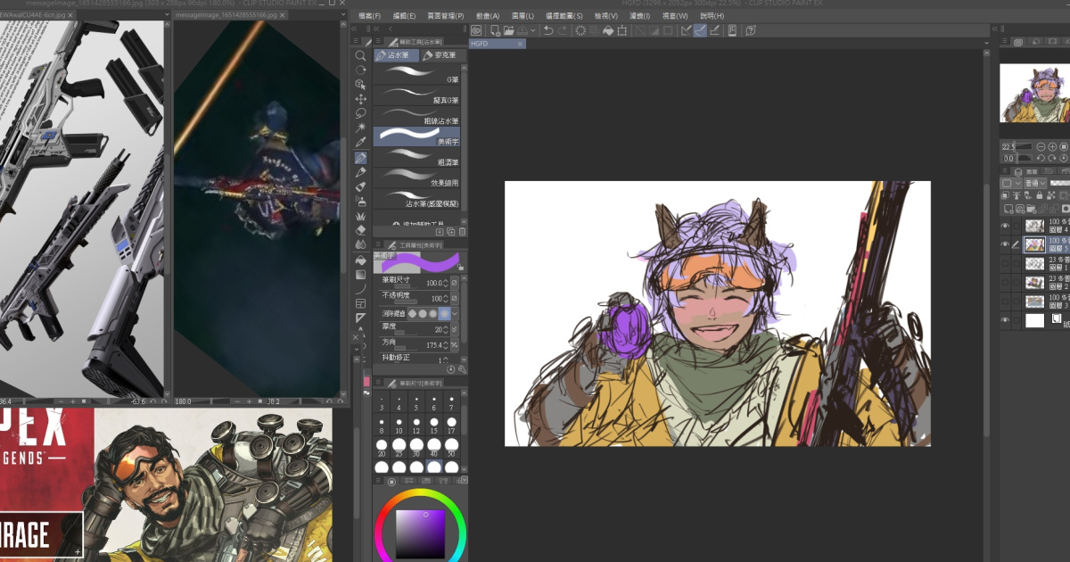Select the Pen tool in the tool palette

coord(361,158)
